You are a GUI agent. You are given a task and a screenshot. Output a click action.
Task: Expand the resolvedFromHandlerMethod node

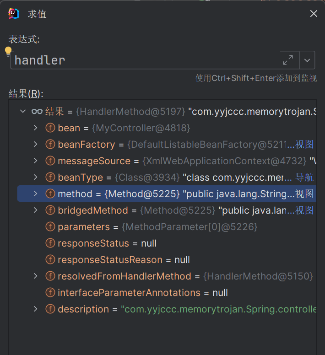pos(36,276)
